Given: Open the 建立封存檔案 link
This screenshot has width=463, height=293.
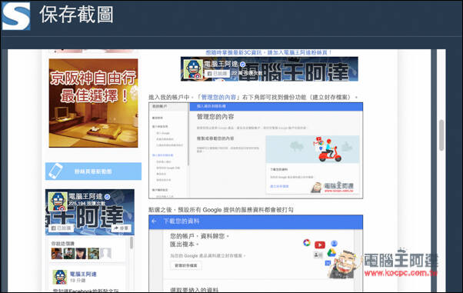Looking at the screenshot, I should click(x=279, y=186).
